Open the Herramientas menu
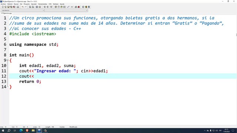 point(43,4)
